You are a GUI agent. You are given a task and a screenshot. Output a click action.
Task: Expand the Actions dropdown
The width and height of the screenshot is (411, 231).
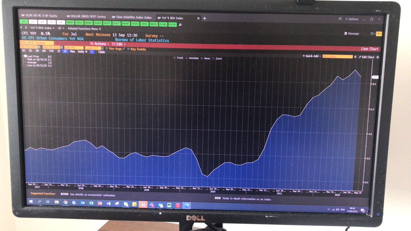(x=100, y=44)
